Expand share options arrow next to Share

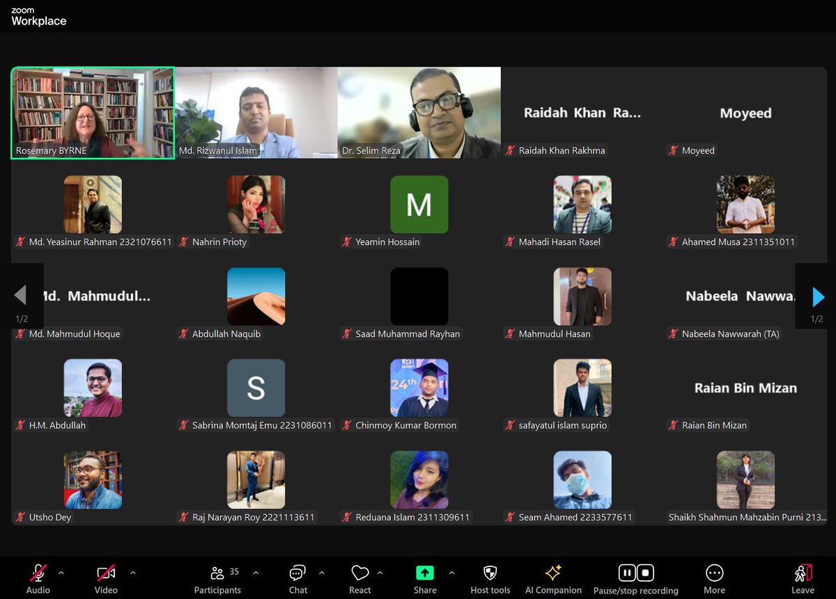451,573
